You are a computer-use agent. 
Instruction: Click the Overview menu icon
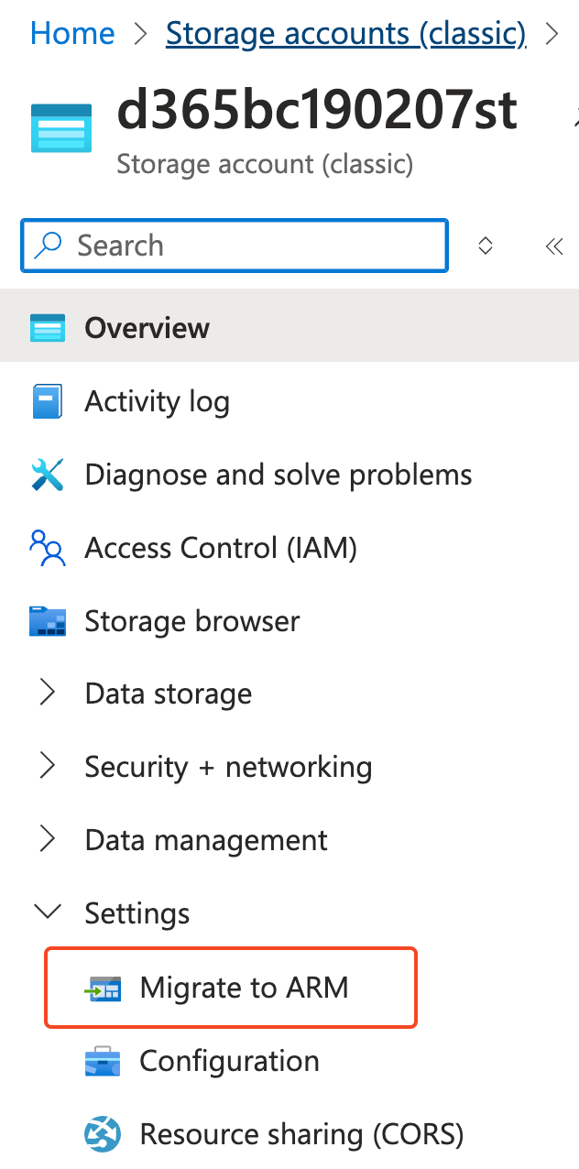pos(48,328)
